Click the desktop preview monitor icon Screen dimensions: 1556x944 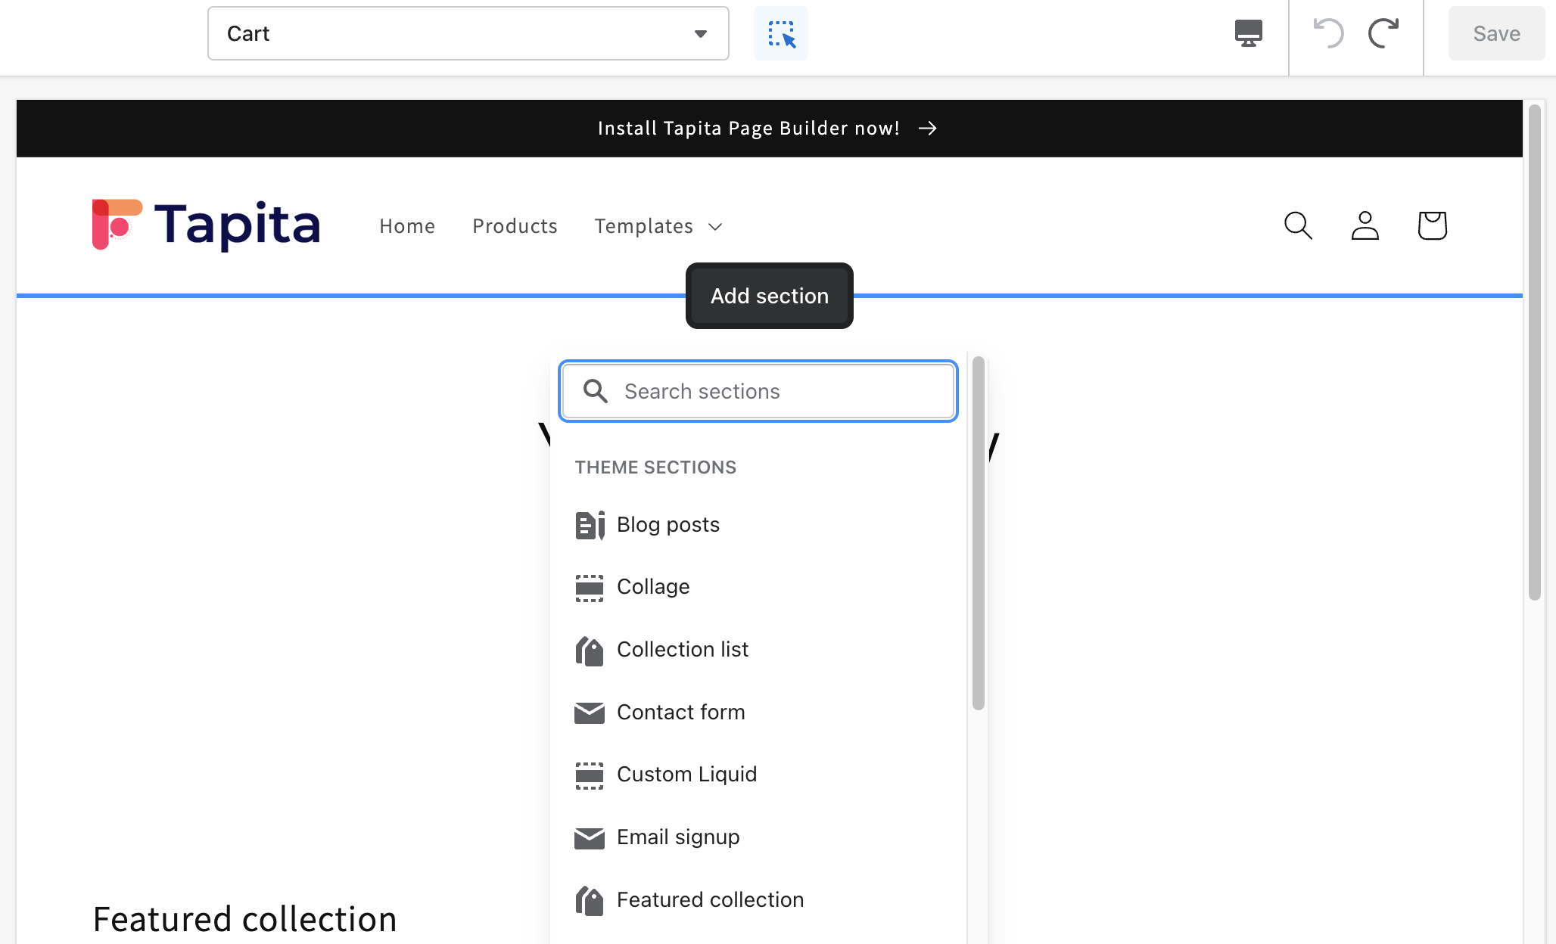(1248, 33)
